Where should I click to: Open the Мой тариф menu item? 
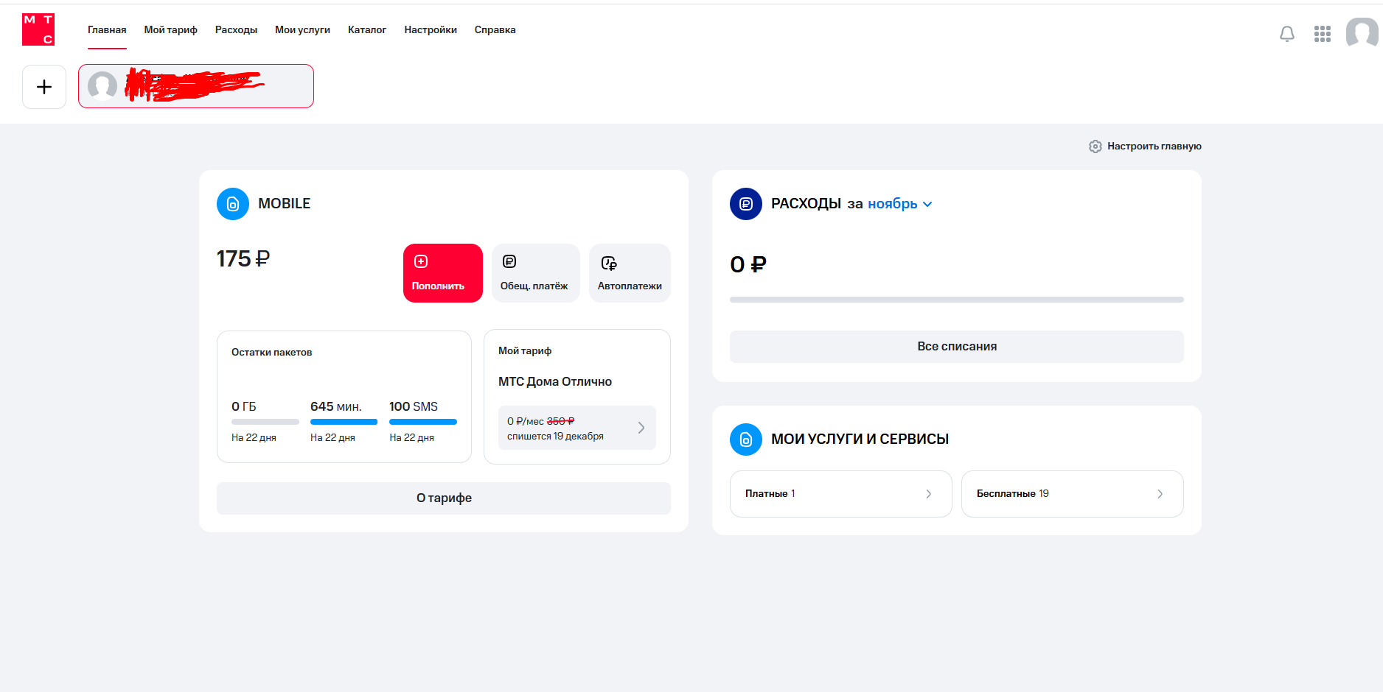click(170, 30)
